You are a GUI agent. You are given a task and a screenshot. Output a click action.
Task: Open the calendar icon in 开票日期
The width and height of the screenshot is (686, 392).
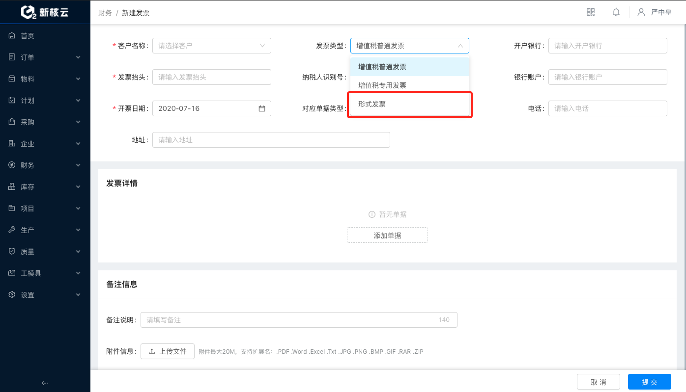(x=262, y=108)
